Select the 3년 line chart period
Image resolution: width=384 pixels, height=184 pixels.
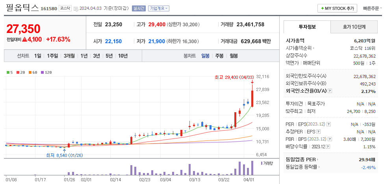coord(96,56)
